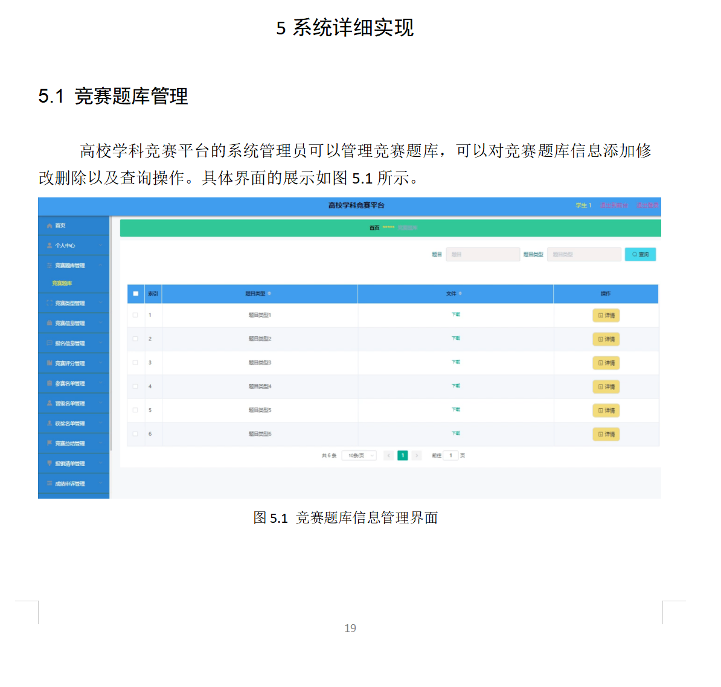Image resolution: width=721 pixels, height=687 pixels.
Task: Collapse the 竞赛题库管理 sidebar section
Action: pos(100,266)
